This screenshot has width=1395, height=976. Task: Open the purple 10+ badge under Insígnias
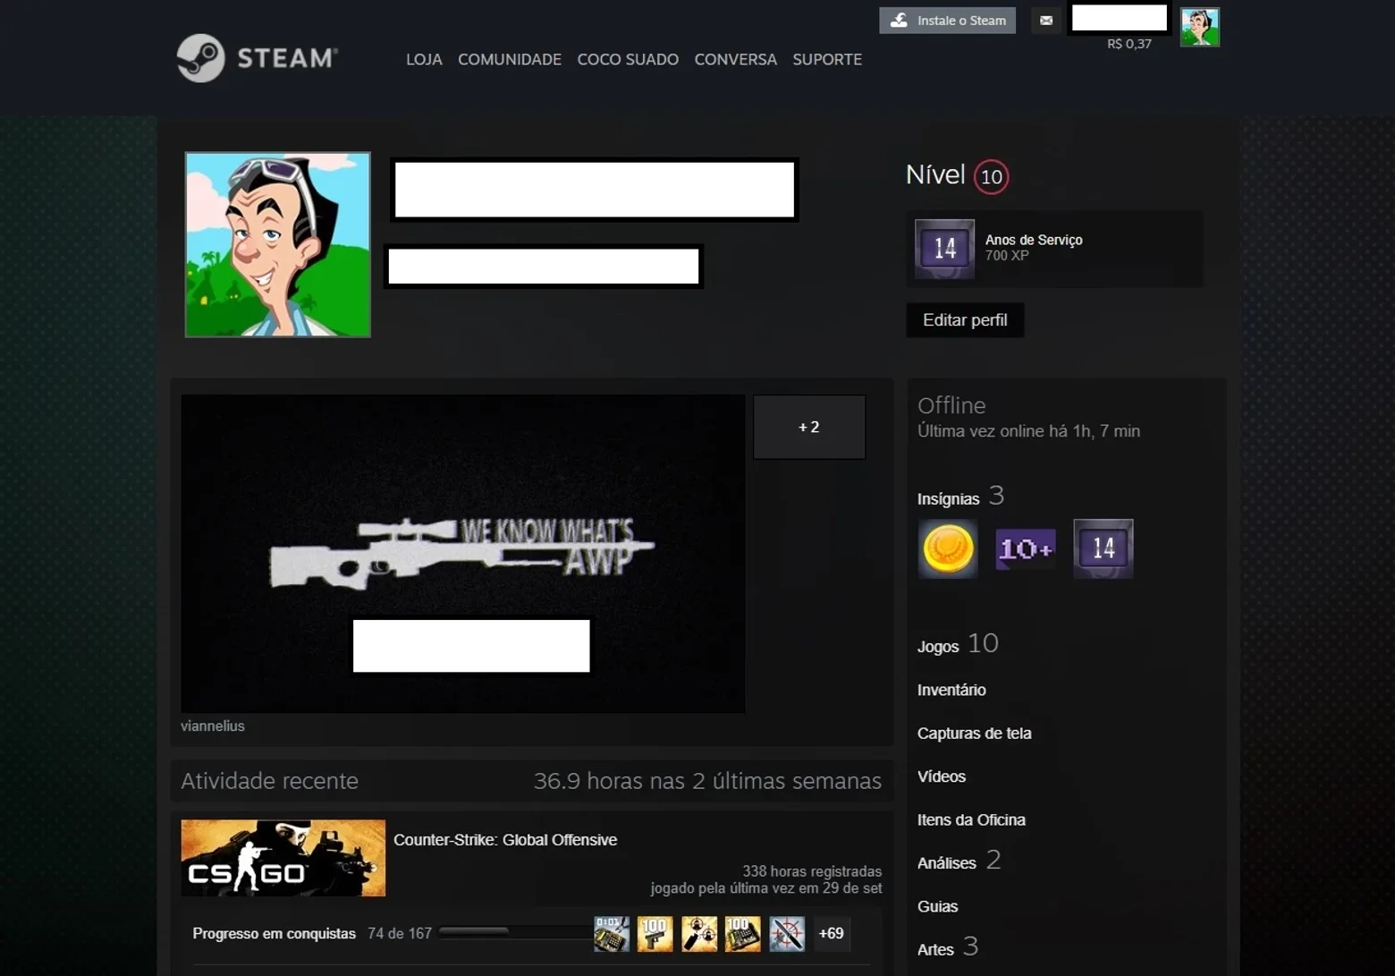click(x=1025, y=548)
